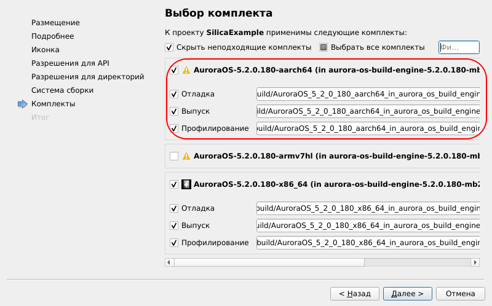492x306 pixels.
Task: Click warning icon of AuroraOS armv7hl kit
Action: pos(186,157)
